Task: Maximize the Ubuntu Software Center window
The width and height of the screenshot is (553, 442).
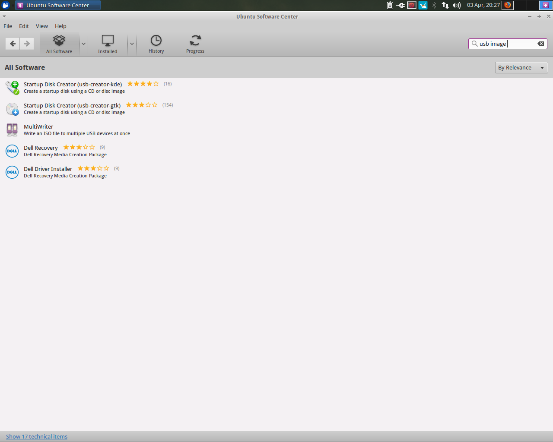Action: tap(539, 16)
